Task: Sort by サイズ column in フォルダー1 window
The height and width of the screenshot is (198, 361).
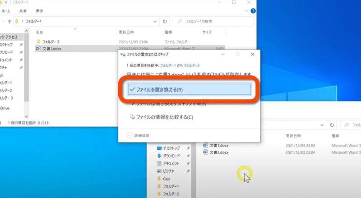Action: [207, 32]
